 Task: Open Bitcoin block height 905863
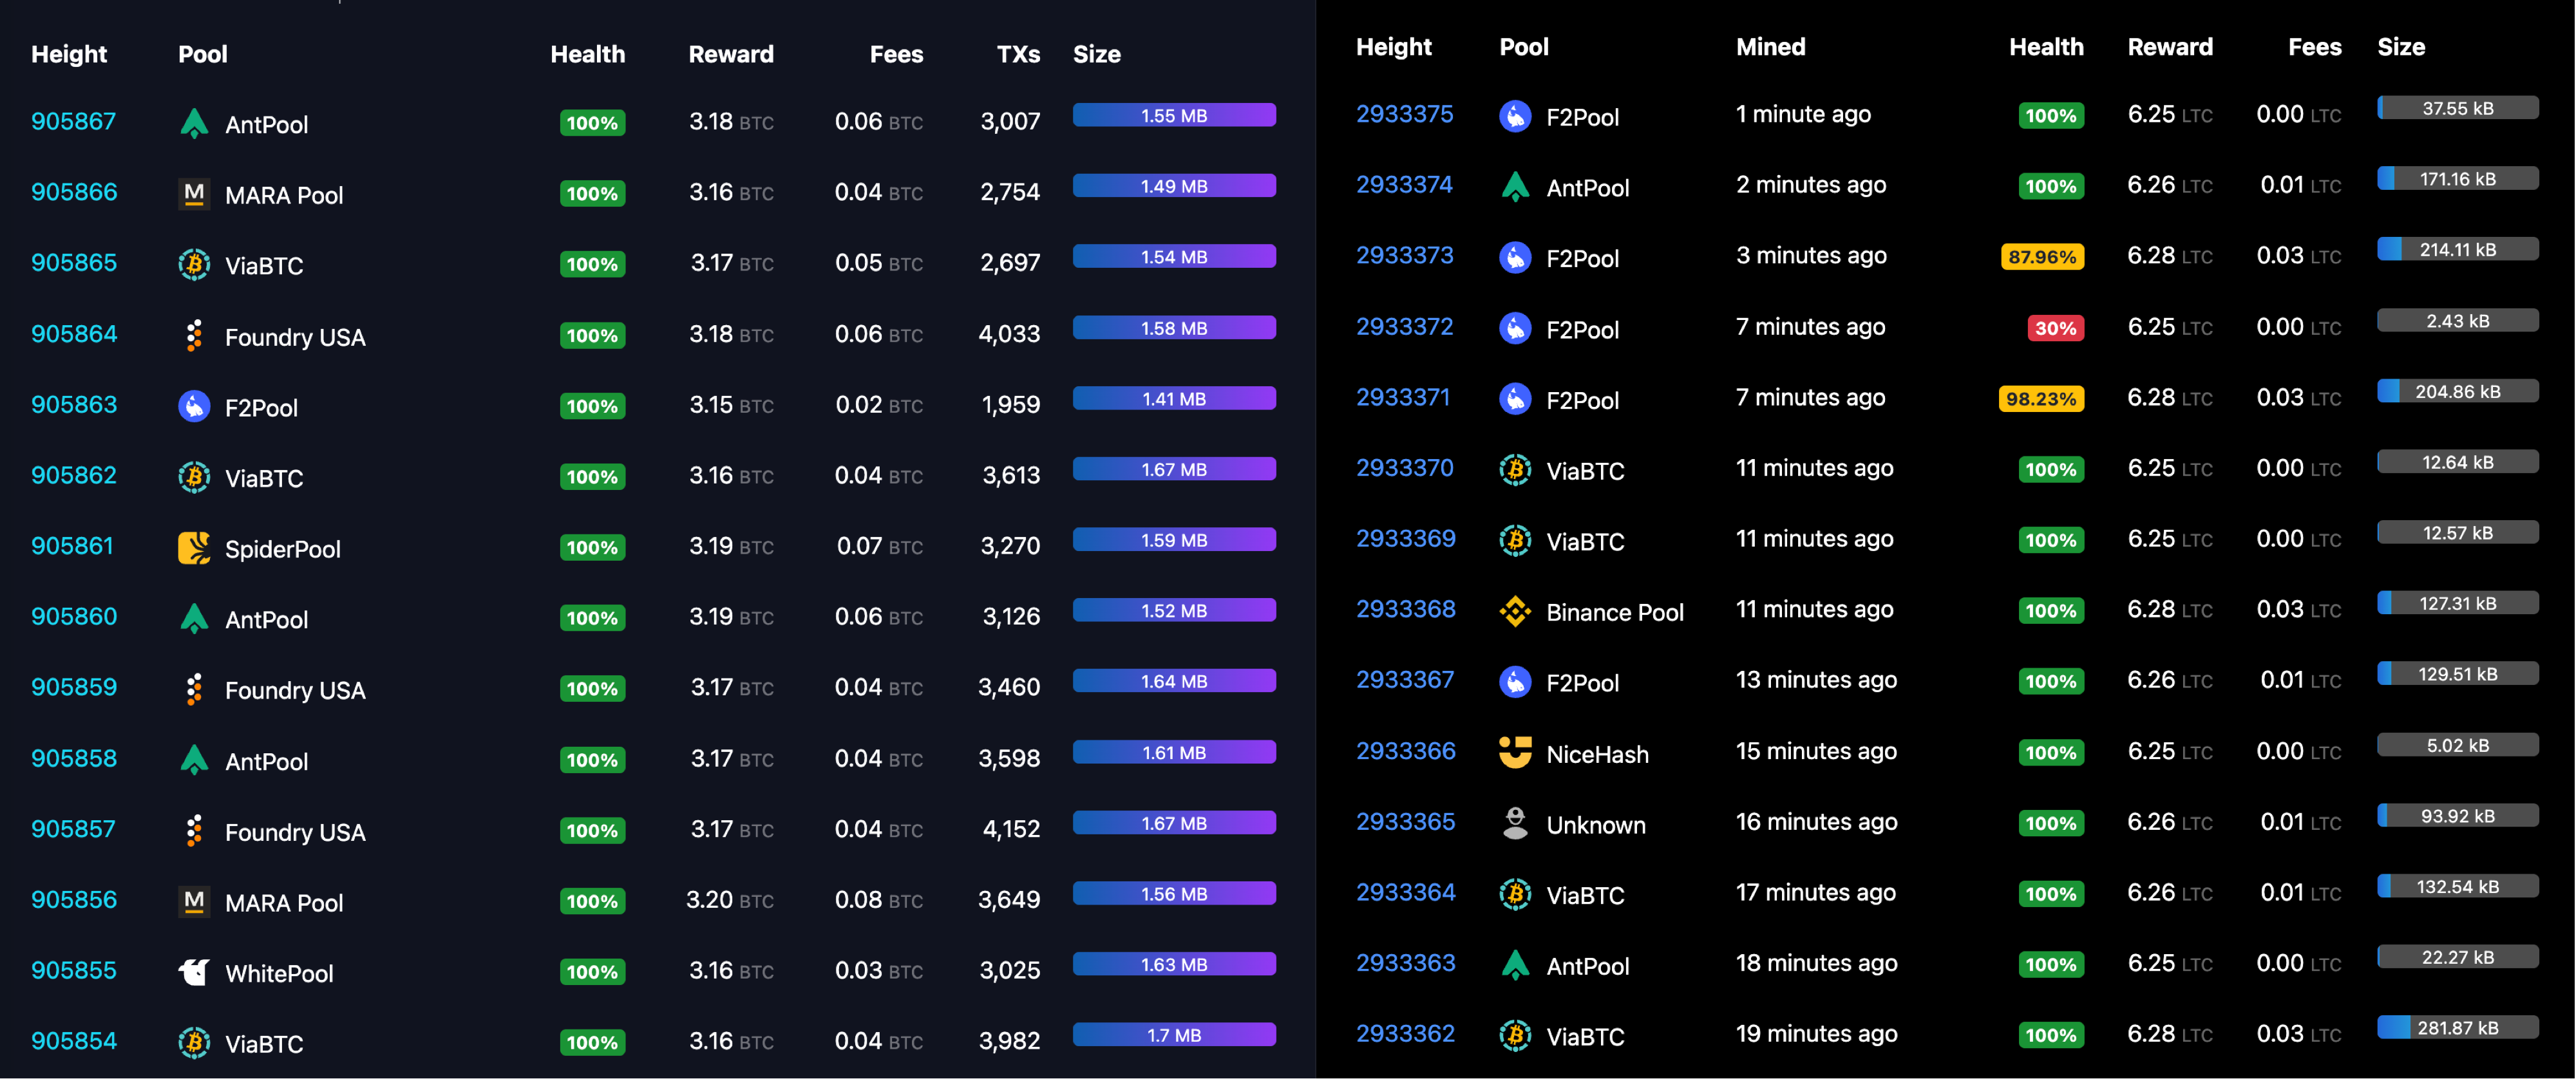point(74,405)
